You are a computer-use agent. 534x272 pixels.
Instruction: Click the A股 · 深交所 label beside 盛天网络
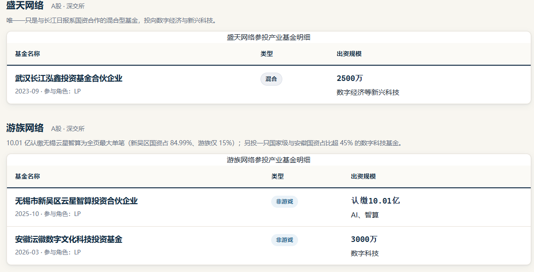point(68,6)
